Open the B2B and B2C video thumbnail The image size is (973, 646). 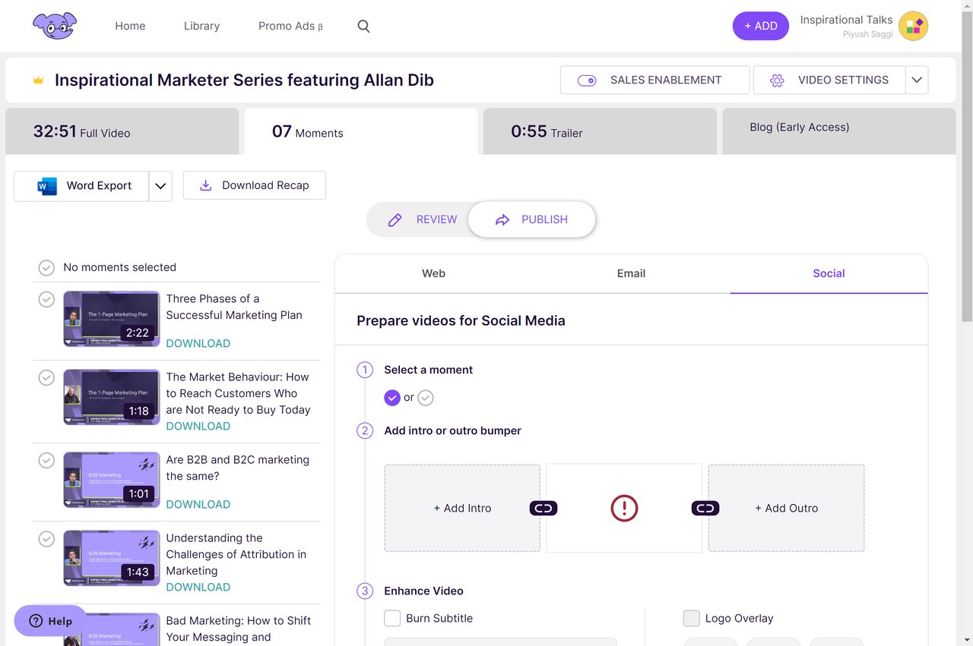click(x=112, y=481)
